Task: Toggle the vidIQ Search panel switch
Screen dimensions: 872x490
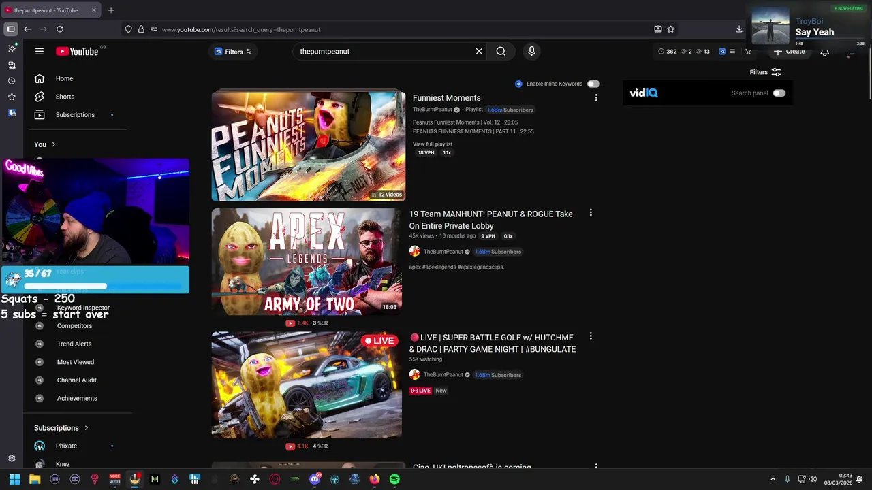Action: tap(779, 93)
